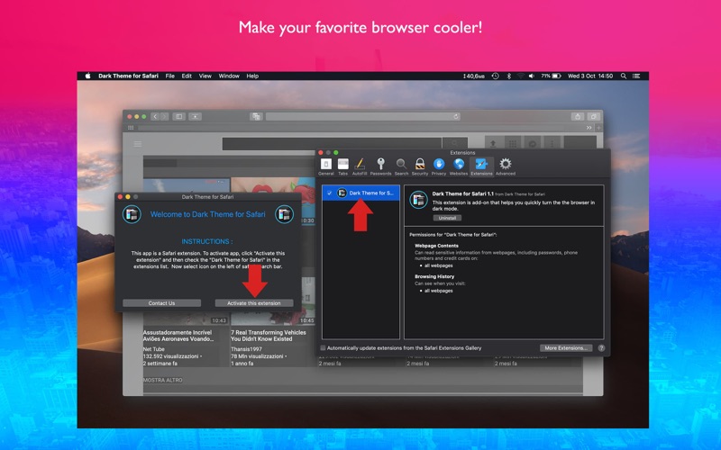Click the Time Machine menu bar icon
Image resolution: width=721 pixels, height=450 pixels.
point(495,76)
